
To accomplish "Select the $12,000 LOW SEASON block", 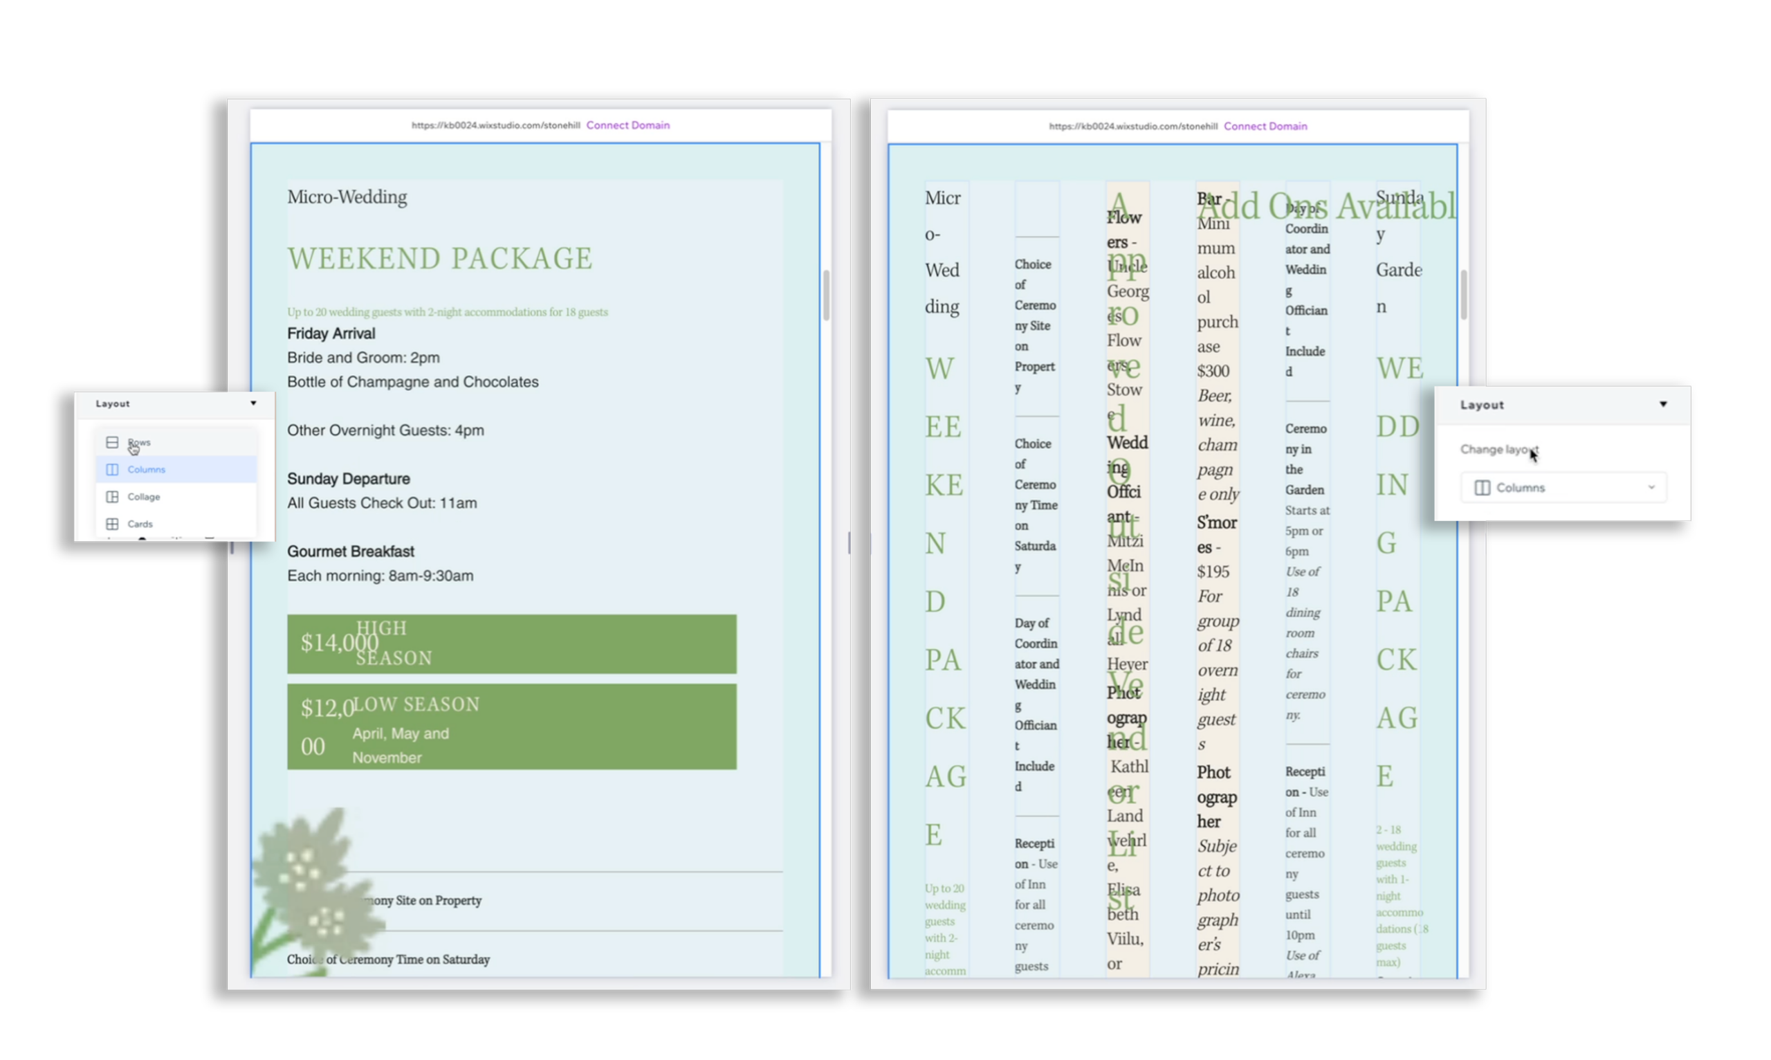I will (x=511, y=726).
